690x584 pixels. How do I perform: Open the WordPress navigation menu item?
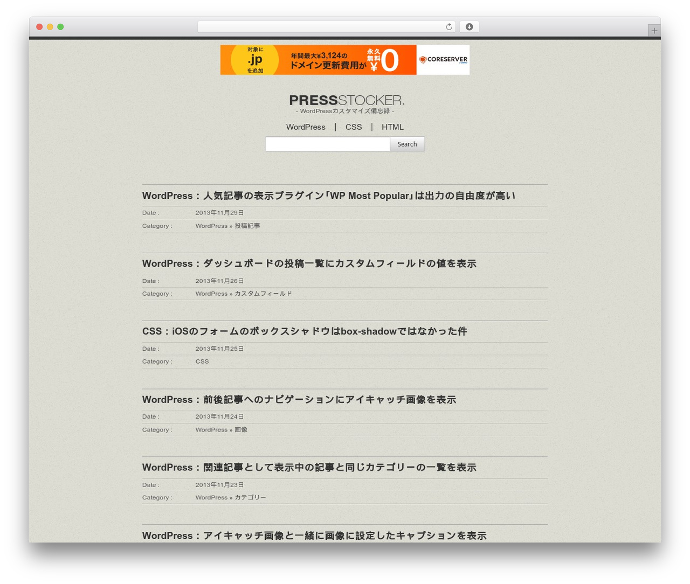point(306,127)
